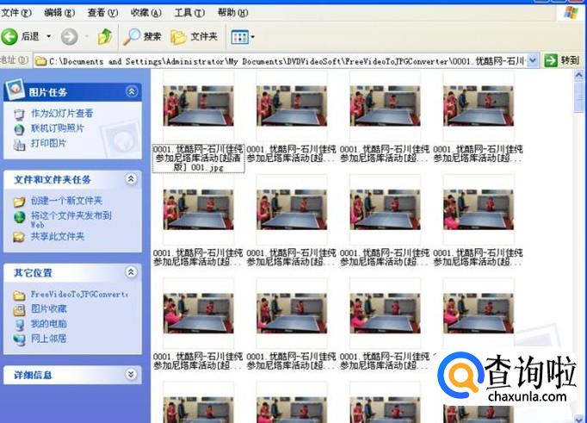Select the second thumbnail in third row
This screenshot has height=423, width=587.
click(292, 314)
